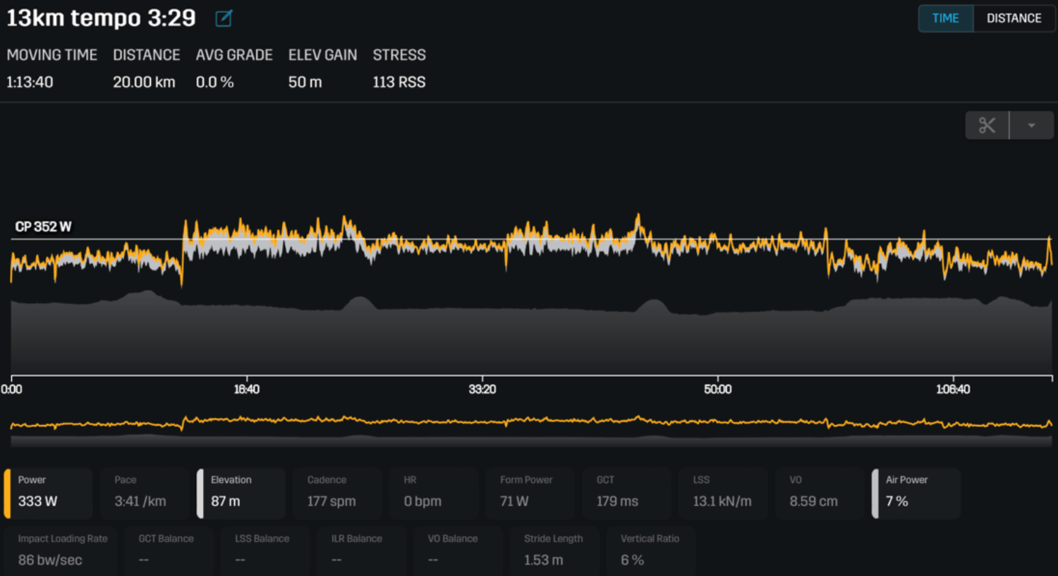
Task: Toggle the Elevation metric tile
Action: click(x=241, y=493)
